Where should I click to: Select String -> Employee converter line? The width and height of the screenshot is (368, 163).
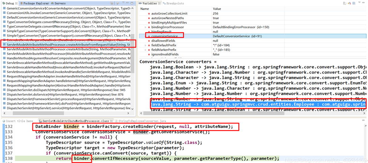pyautogui.click(x=258, y=104)
